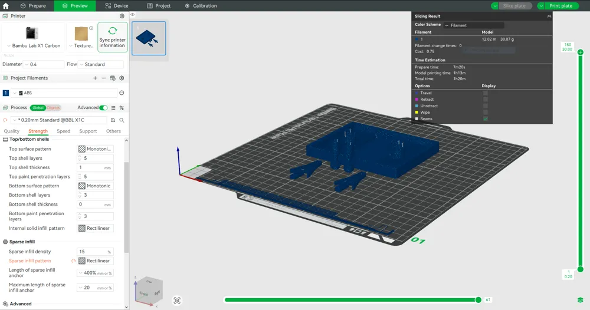Click the Top shell thickness field

pyautogui.click(x=95, y=167)
